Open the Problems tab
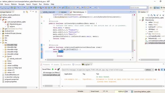Screen dimensions: 165x93 (x=45, y=65)
